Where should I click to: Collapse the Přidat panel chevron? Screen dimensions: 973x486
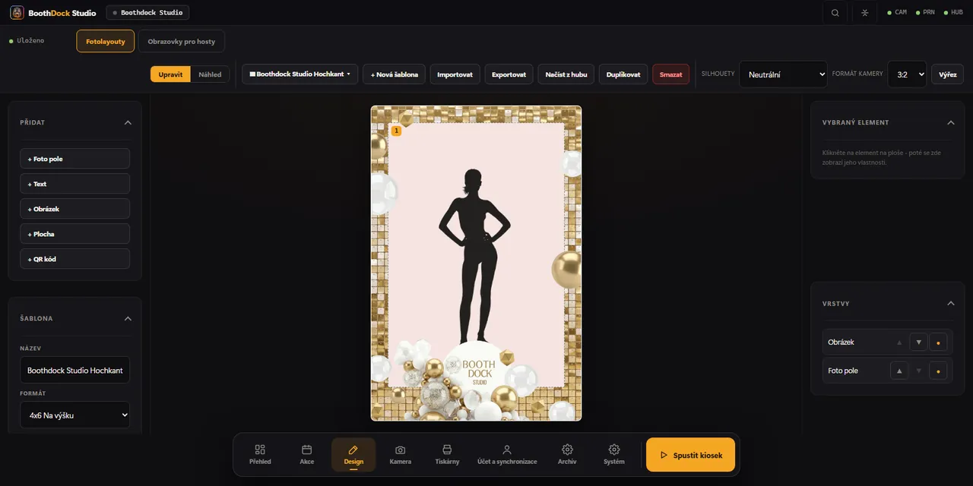tap(128, 122)
